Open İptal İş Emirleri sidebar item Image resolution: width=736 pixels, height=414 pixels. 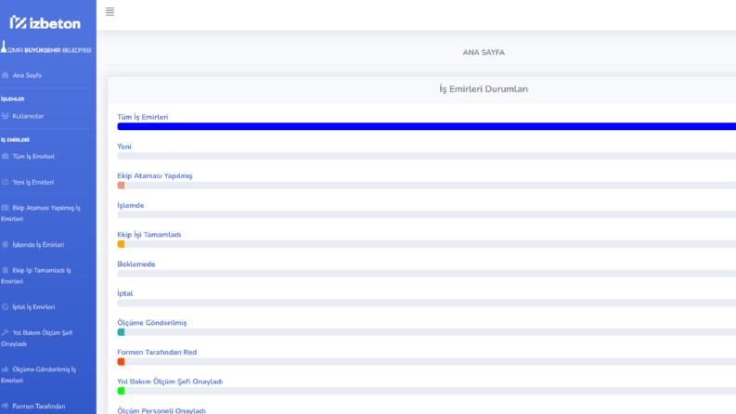33,307
